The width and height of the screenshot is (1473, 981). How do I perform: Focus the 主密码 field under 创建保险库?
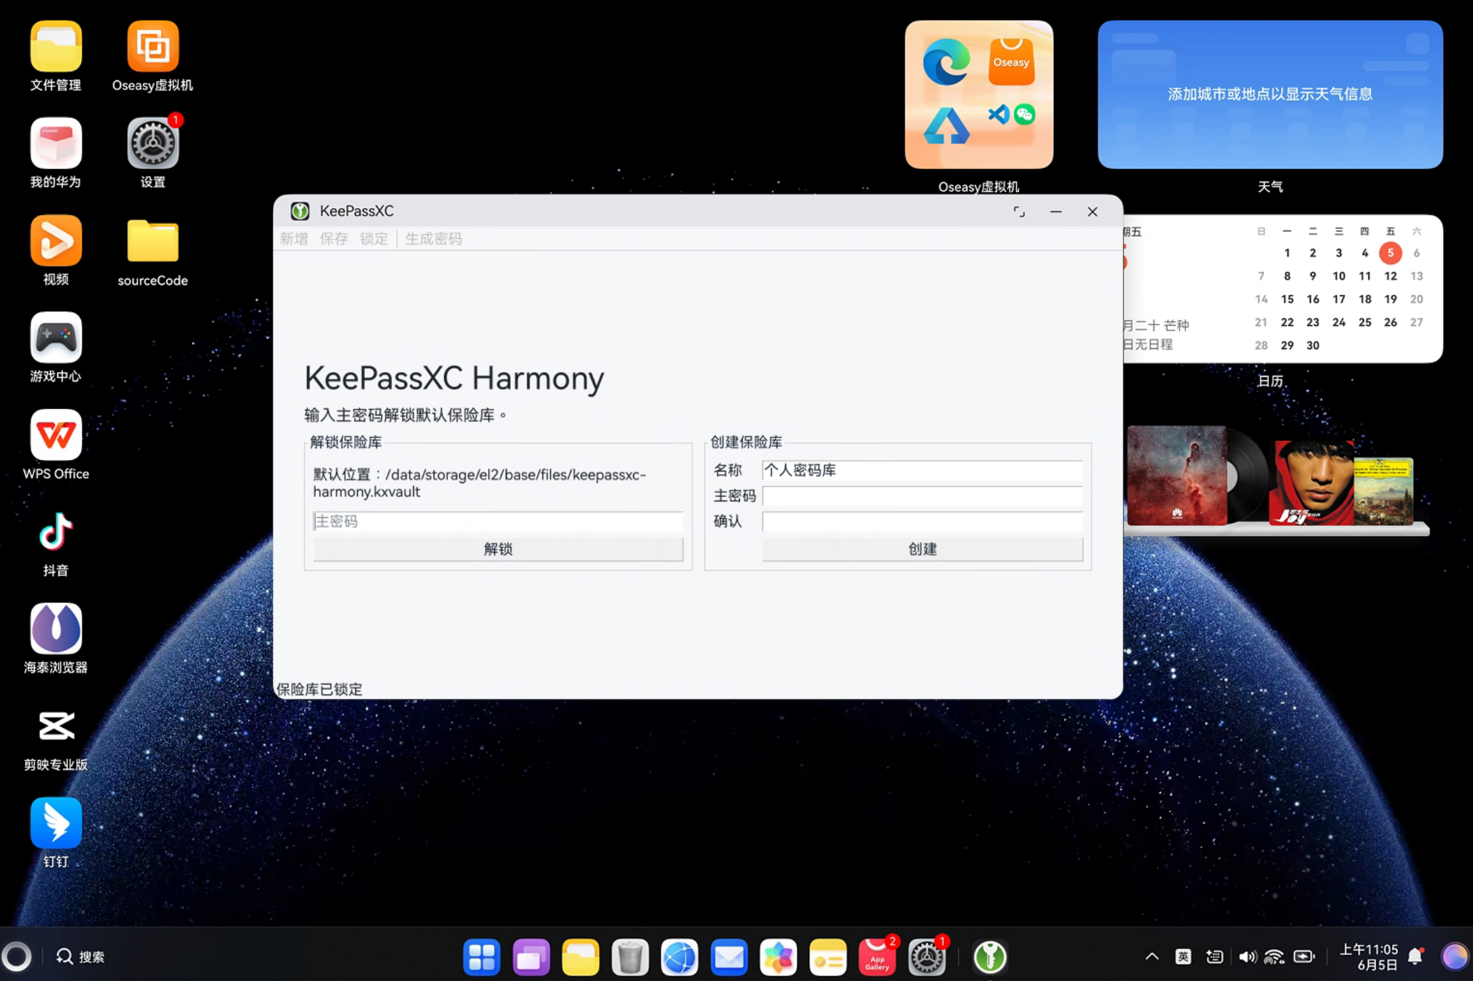[x=922, y=496]
